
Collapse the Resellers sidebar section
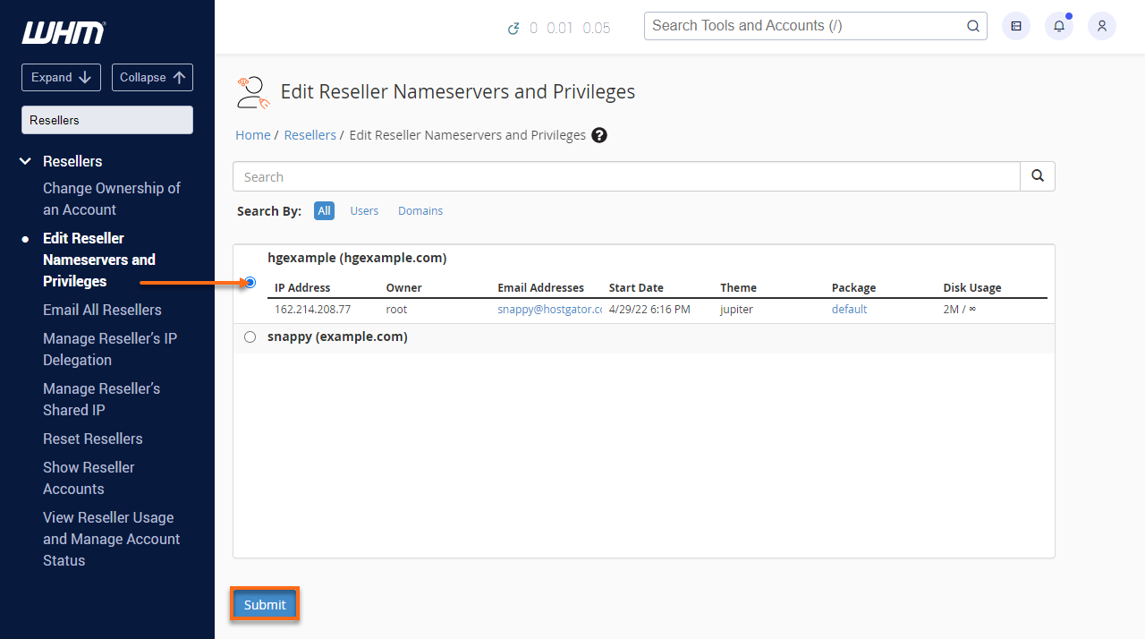(24, 161)
